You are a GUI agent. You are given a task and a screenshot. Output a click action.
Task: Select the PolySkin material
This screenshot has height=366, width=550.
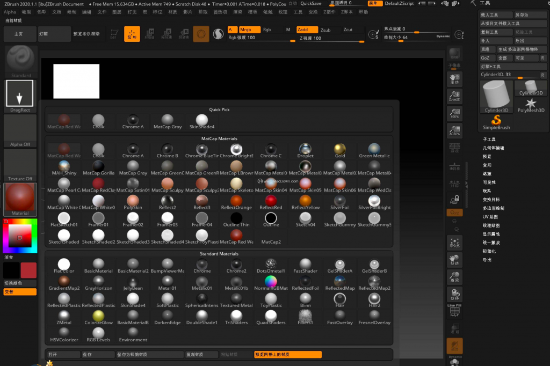coord(133,202)
